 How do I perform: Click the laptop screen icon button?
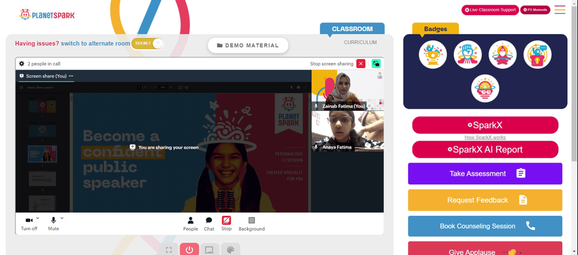210,250
